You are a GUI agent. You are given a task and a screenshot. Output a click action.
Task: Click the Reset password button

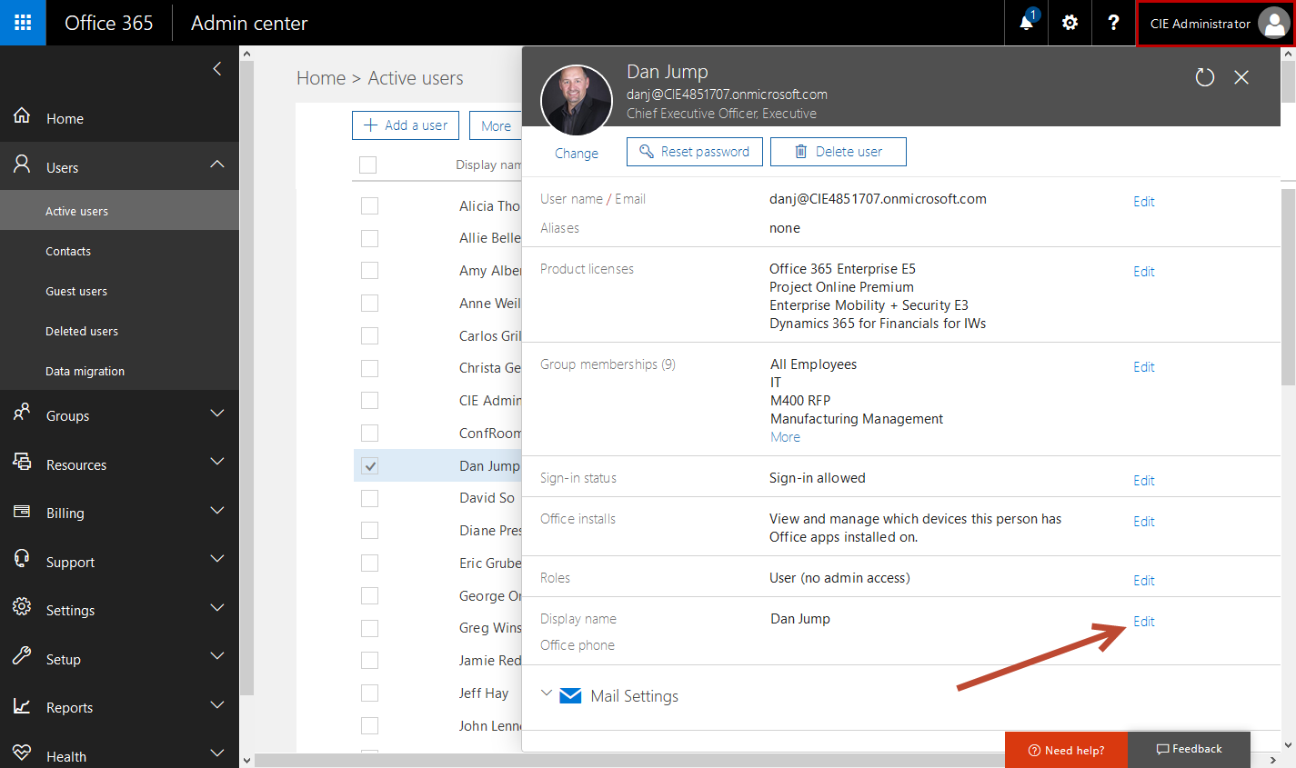point(695,152)
